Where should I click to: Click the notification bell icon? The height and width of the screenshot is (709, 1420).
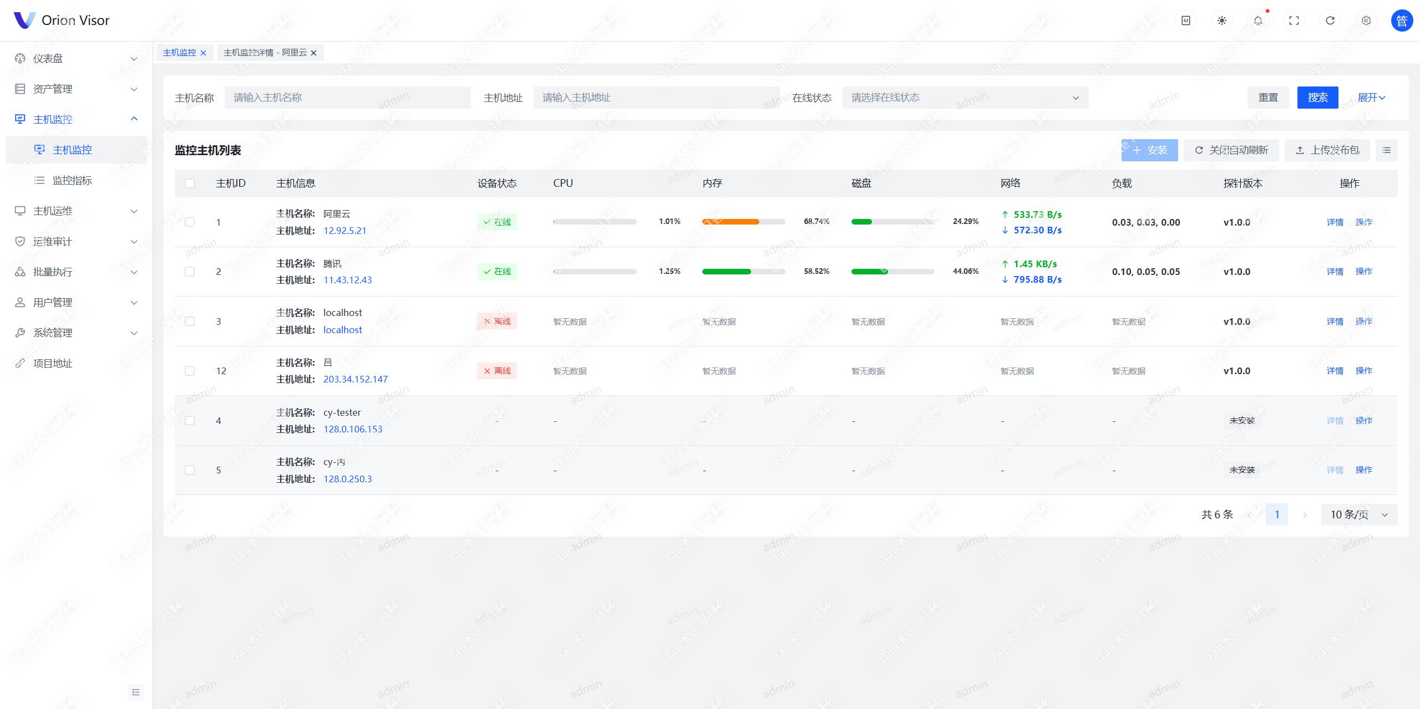[1257, 21]
